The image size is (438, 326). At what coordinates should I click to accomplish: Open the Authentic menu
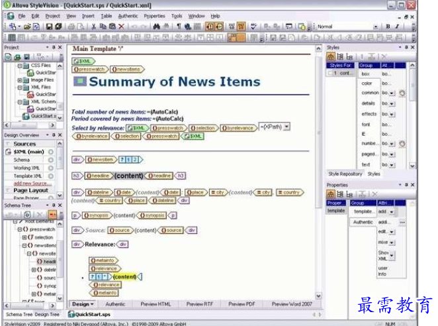pyautogui.click(x=128, y=16)
